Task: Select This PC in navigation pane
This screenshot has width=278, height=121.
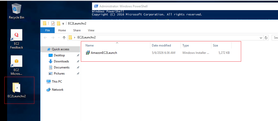Action: [57, 82]
